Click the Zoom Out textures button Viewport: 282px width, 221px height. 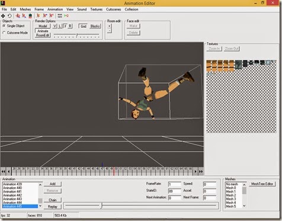click(232, 49)
